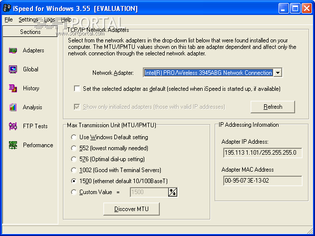
Task: Click the FTP Tests section icon
Action: pyautogui.click(x=13, y=126)
